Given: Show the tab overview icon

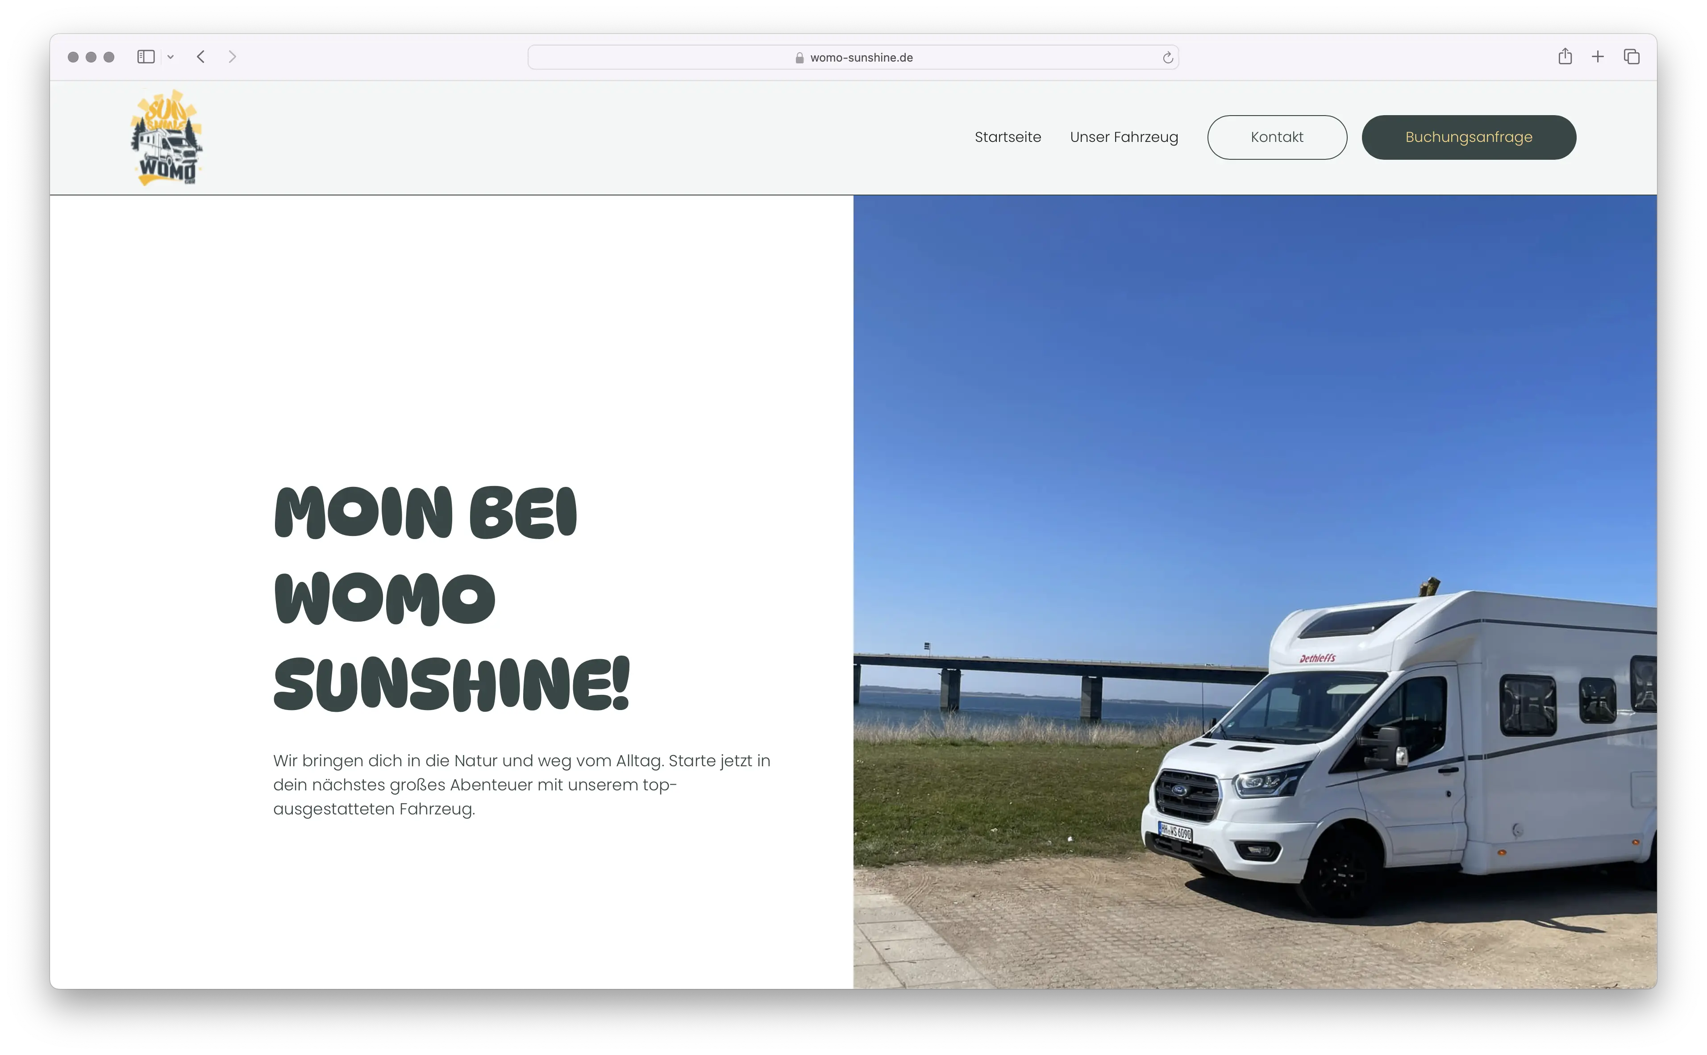Looking at the screenshot, I should point(1631,57).
